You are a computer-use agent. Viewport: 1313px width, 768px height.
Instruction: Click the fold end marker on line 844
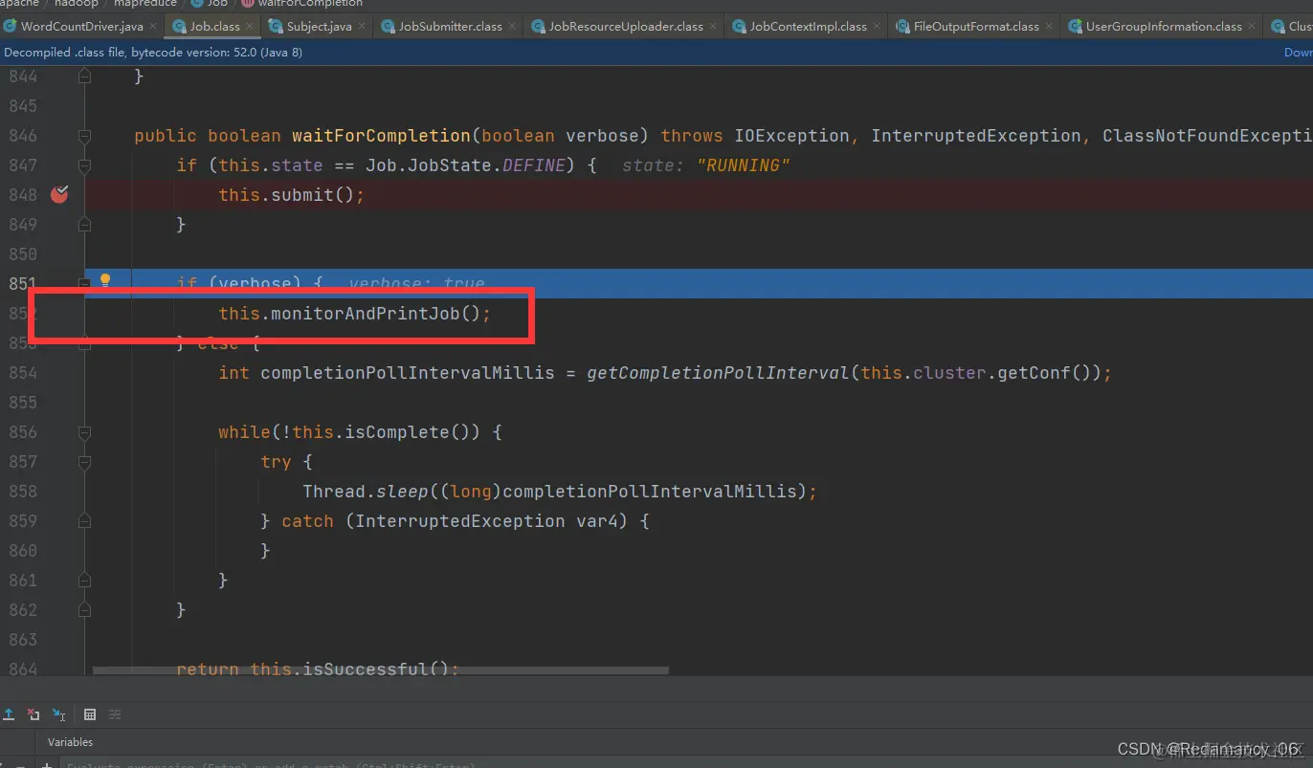(x=84, y=76)
